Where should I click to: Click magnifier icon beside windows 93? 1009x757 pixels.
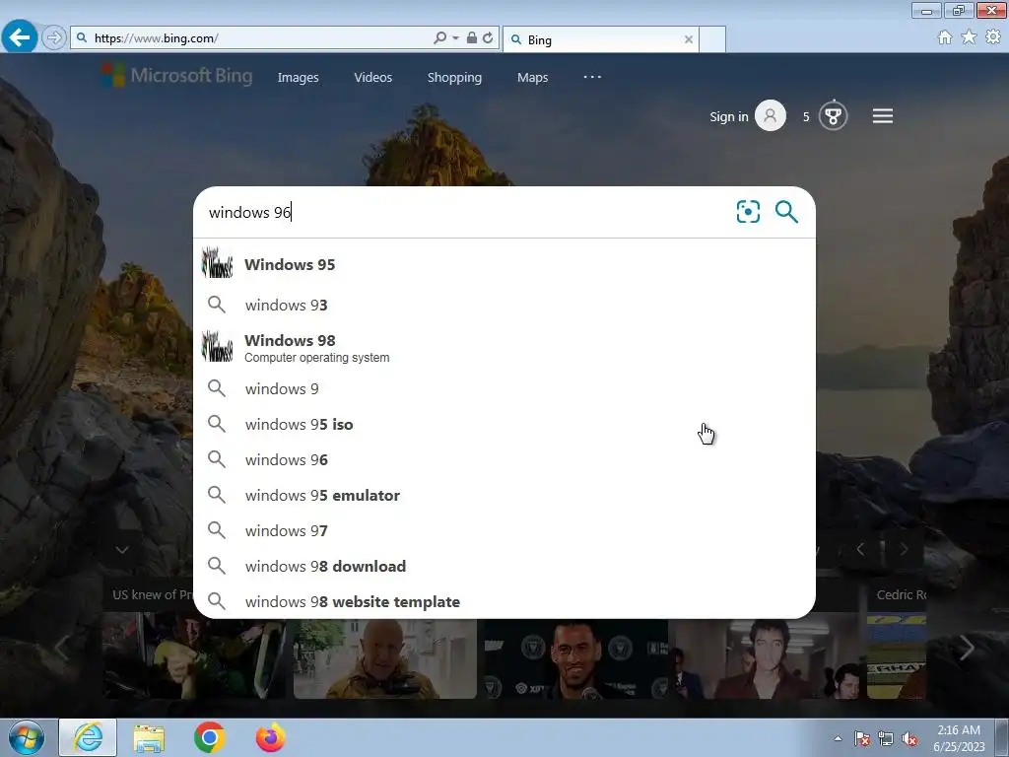pyautogui.click(x=217, y=305)
